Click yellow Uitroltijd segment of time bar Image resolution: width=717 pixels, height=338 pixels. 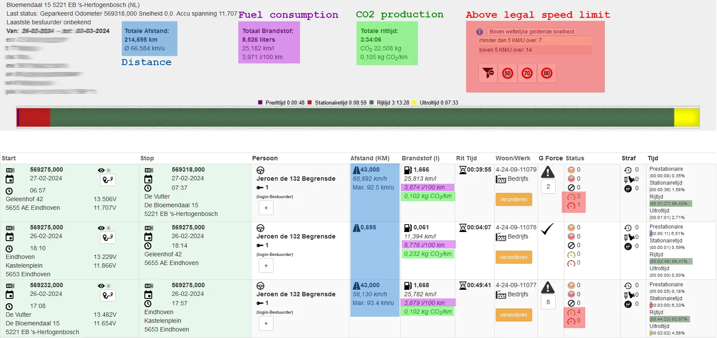[687, 117]
